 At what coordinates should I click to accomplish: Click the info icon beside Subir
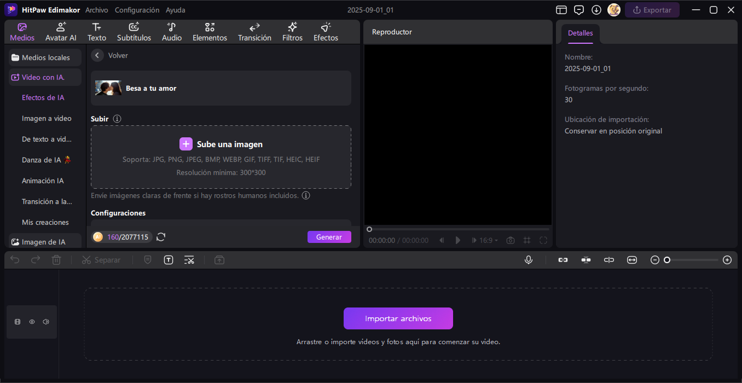(x=117, y=119)
